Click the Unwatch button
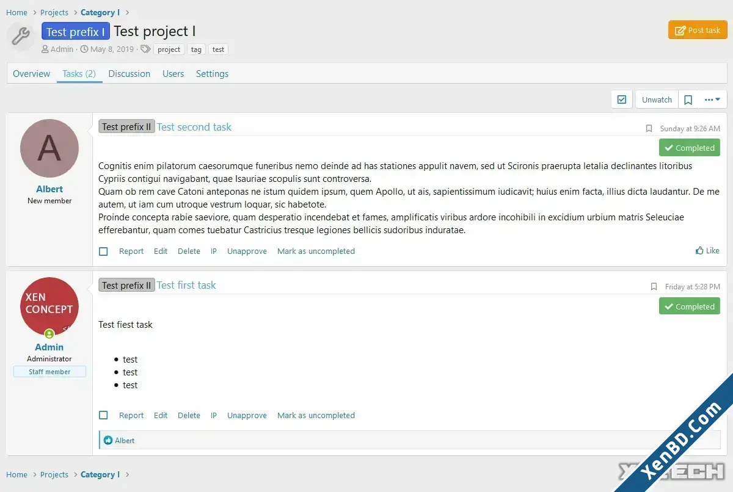This screenshot has height=492, width=733. point(657,99)
